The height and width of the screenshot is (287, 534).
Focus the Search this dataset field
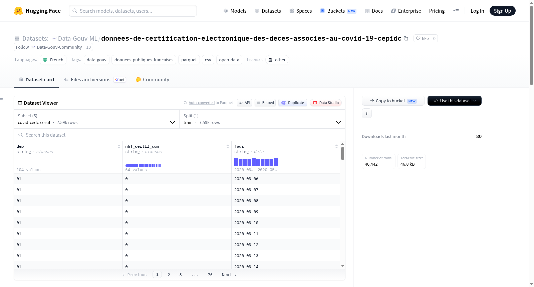point(180,135)
